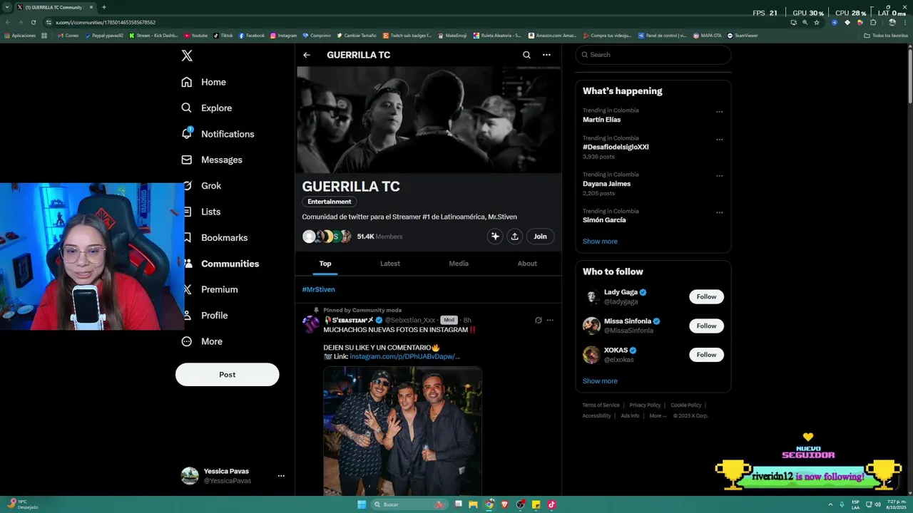The image size is (913, 513).
Task: Click the community banner image
Action: pyautogui.click(x=428, y=120)
